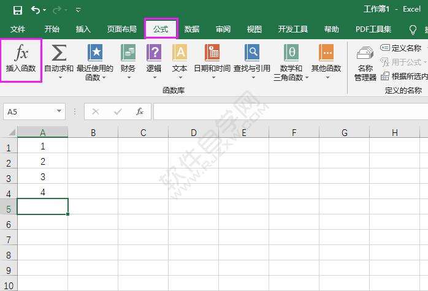Select column G header
This screenshot has height=291, width=428.
(x=345, y=132)
